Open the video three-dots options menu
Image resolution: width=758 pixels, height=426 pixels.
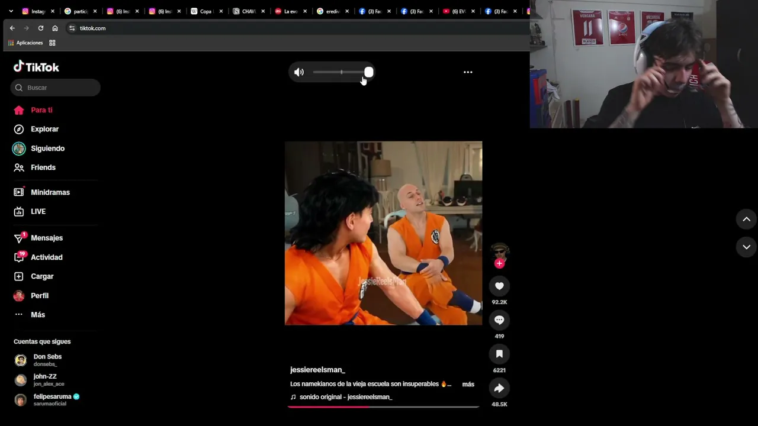[468, 72]
